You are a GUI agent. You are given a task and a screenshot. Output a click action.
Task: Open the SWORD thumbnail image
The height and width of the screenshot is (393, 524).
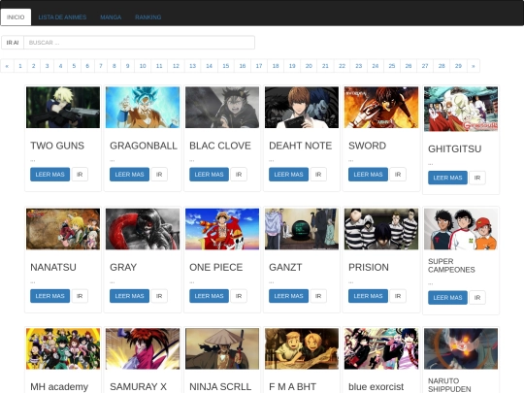coord(381,108)
